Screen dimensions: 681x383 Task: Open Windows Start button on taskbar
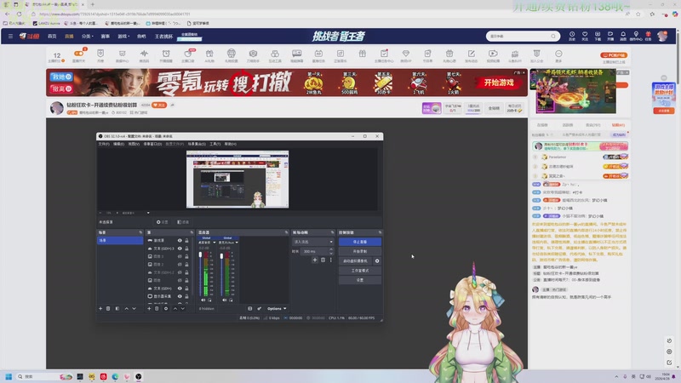coord(9,376)
